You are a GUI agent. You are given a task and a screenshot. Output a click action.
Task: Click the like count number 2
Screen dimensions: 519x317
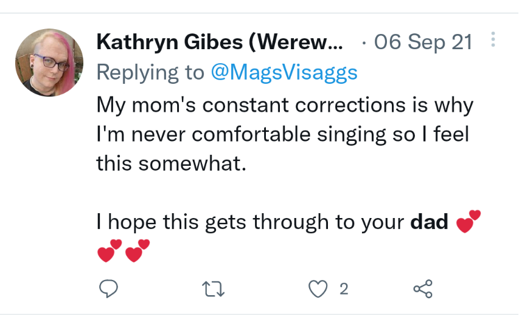point(344,289)
